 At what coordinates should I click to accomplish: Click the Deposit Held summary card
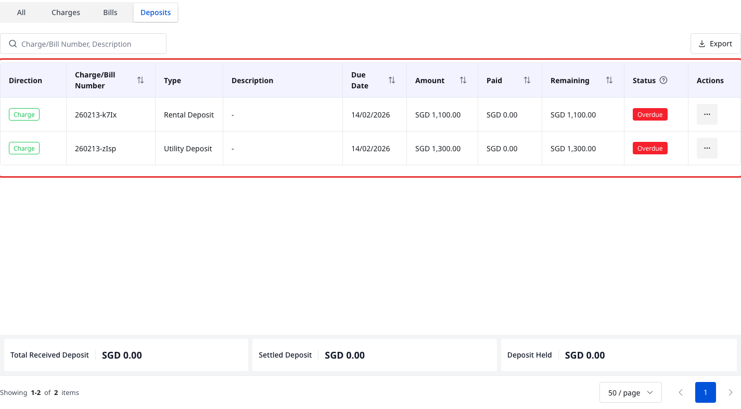pyautogui.click(x=619, y=355)
